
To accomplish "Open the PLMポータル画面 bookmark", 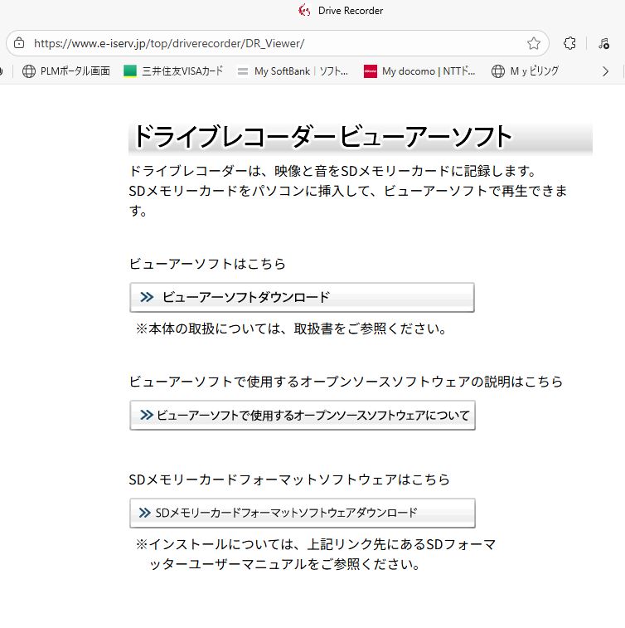I will [x=66, y=71].
